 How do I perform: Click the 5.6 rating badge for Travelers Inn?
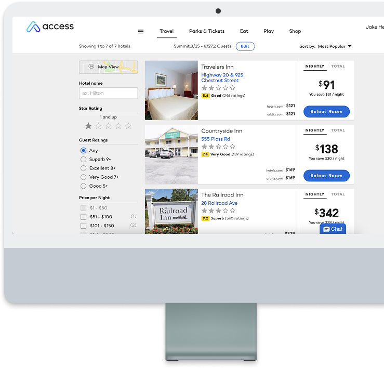tap(205, 96)
